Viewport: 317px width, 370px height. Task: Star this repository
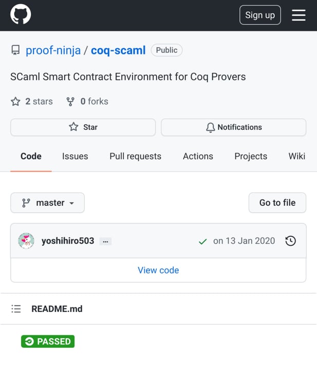[x=83, y=127]
